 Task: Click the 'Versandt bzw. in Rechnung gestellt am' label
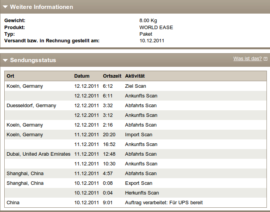[x=52, y=40]
